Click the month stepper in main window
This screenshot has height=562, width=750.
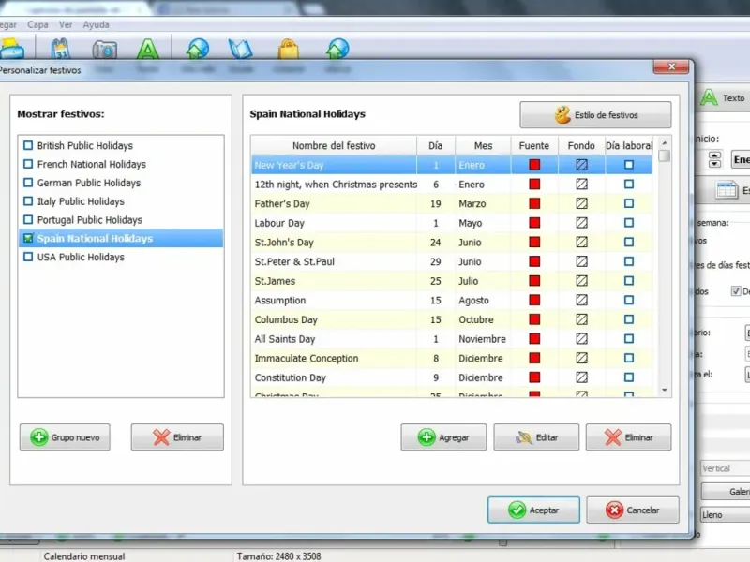[x=714, y=159]
